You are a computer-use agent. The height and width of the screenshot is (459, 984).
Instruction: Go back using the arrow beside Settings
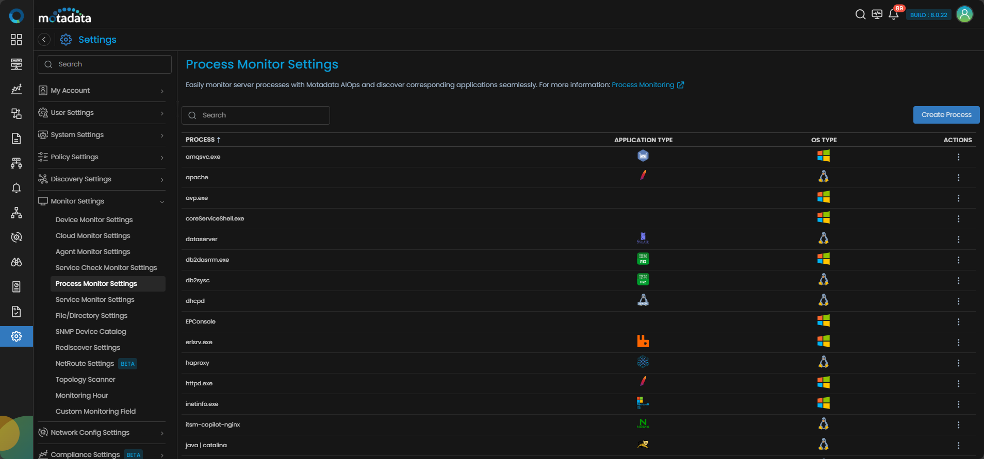[44, 40]
